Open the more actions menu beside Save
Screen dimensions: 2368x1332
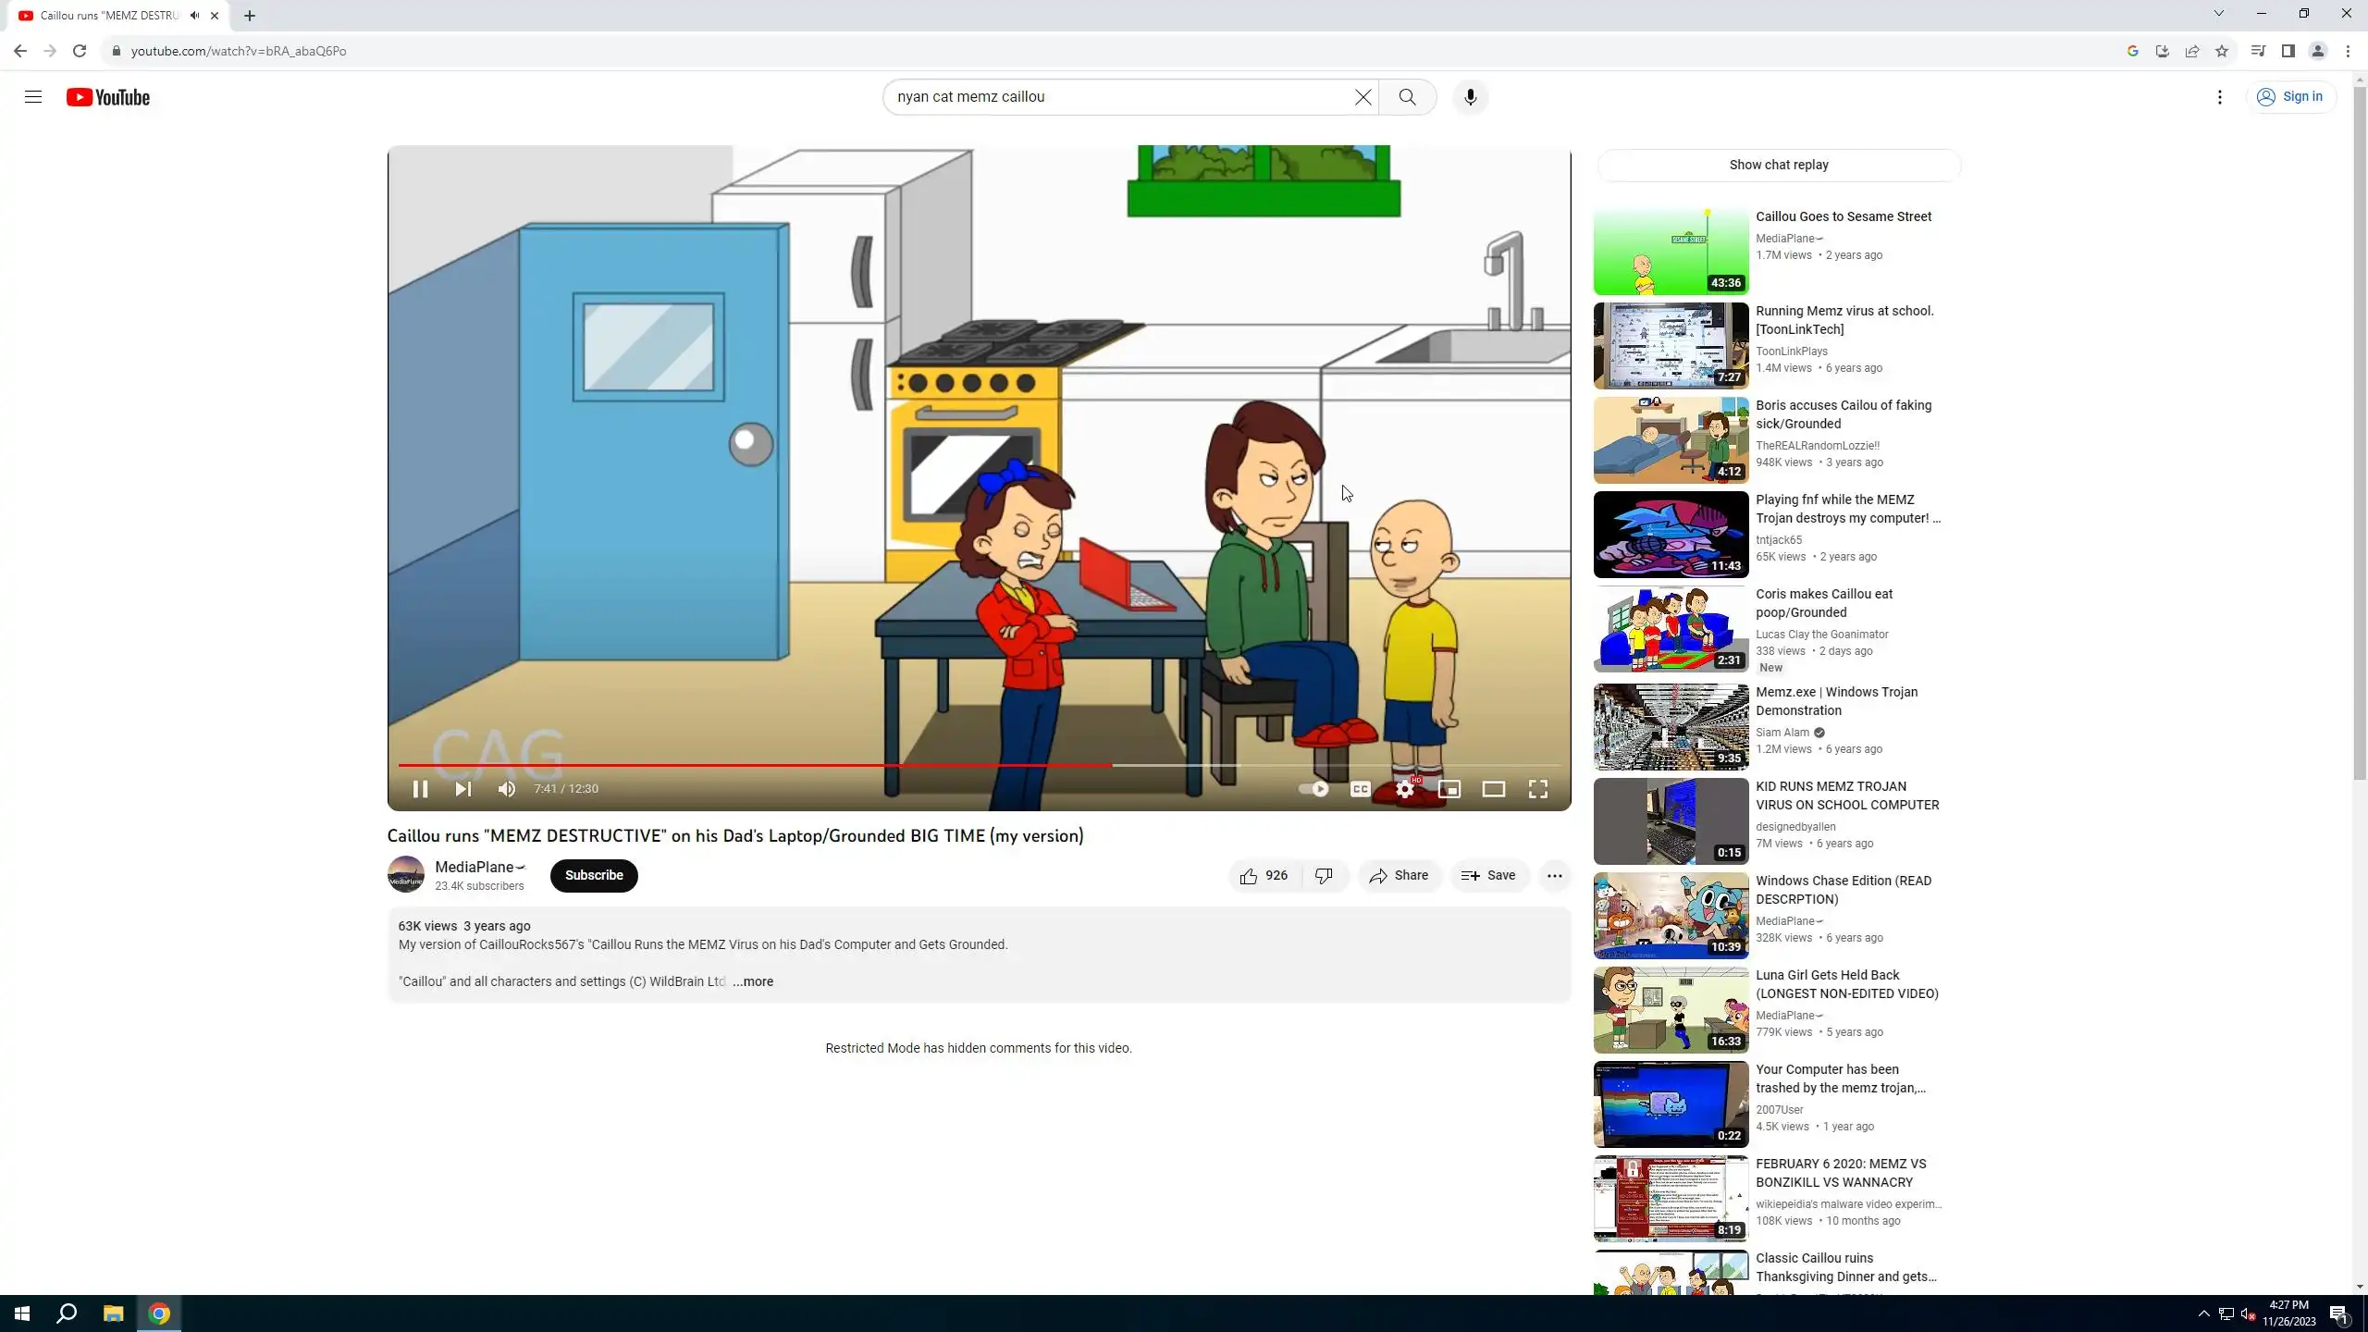tap(1554, 875)
